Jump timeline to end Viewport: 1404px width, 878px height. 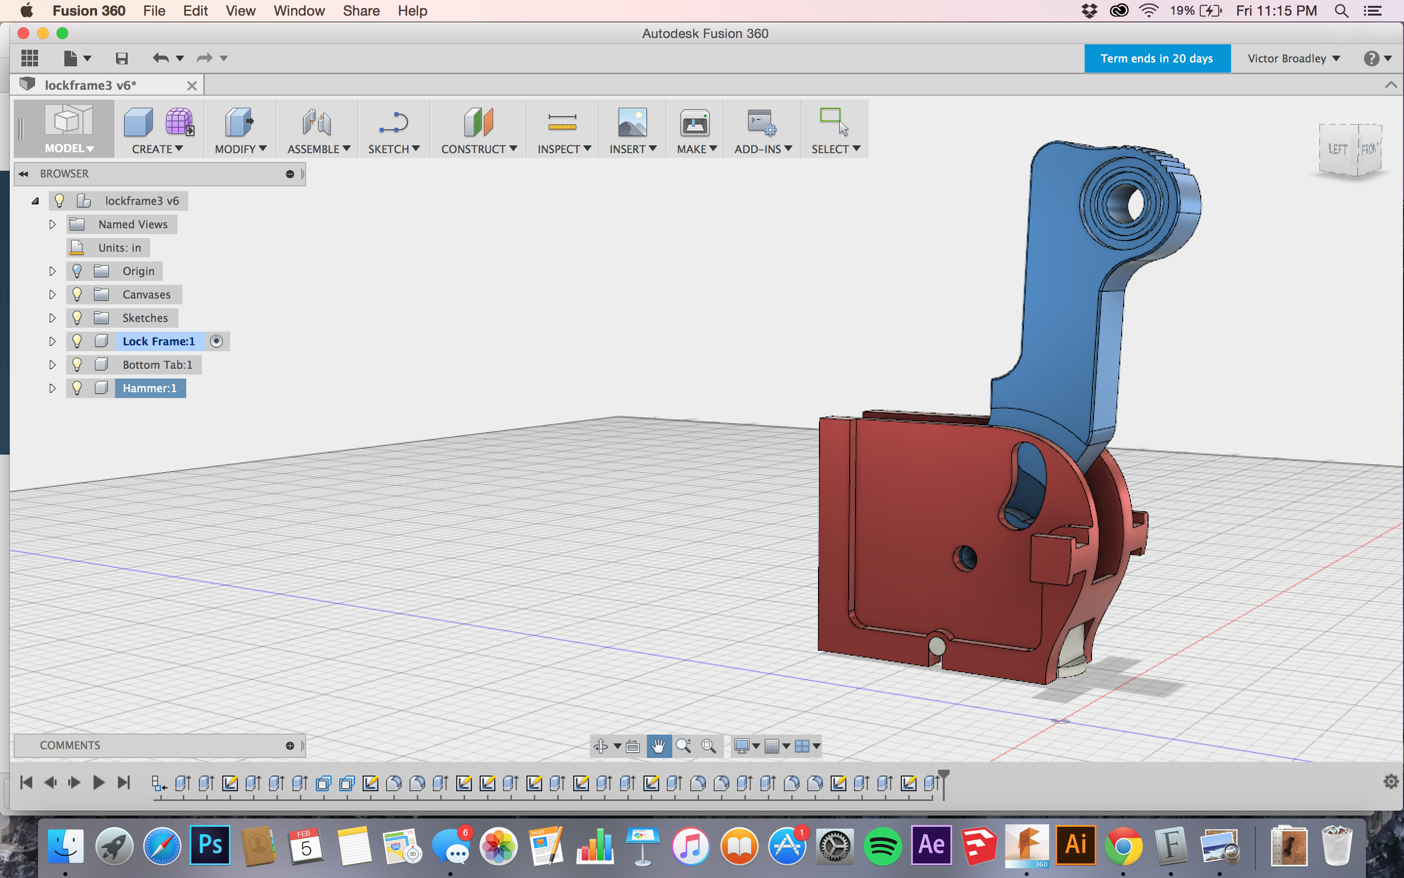(x=123, y=782)
